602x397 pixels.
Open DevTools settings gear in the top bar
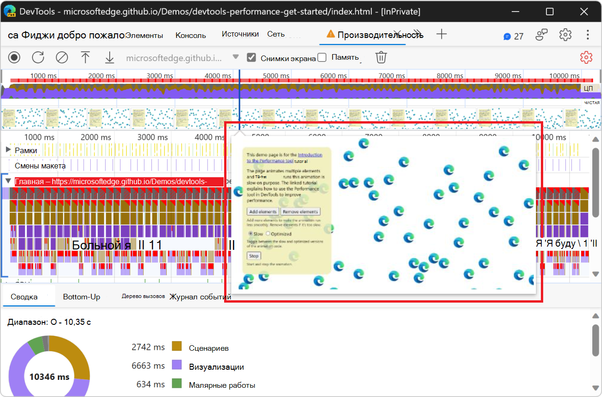coord(565,35)
